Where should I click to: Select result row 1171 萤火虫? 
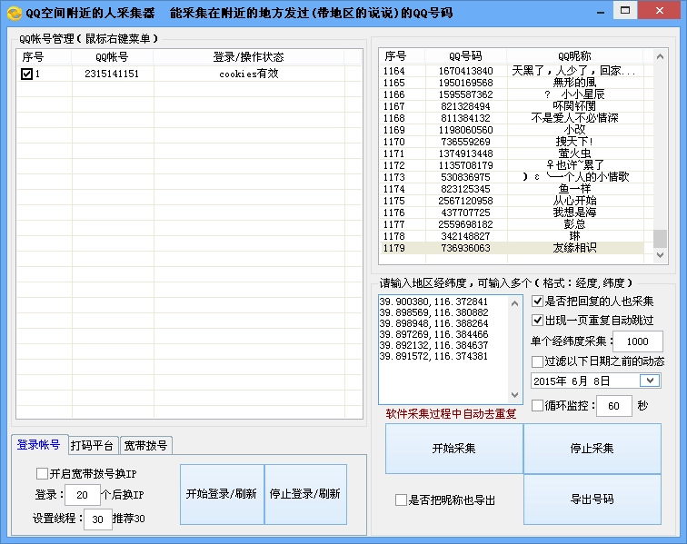pos(512,153)
